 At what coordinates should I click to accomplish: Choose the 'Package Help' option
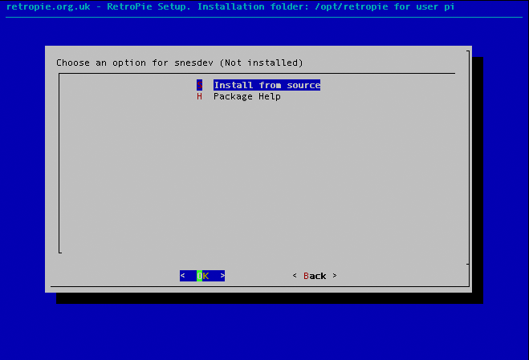[247, 96]
